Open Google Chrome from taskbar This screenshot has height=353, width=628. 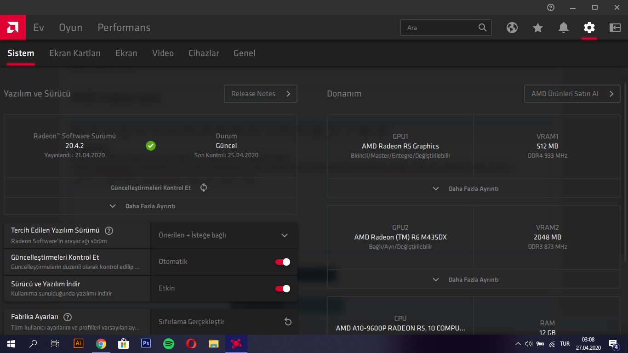[x=101, y=343]
